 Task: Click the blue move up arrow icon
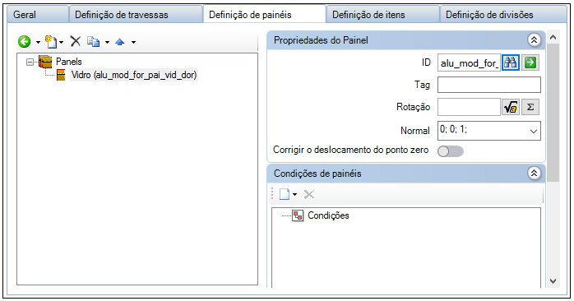[x=120, y=42]
